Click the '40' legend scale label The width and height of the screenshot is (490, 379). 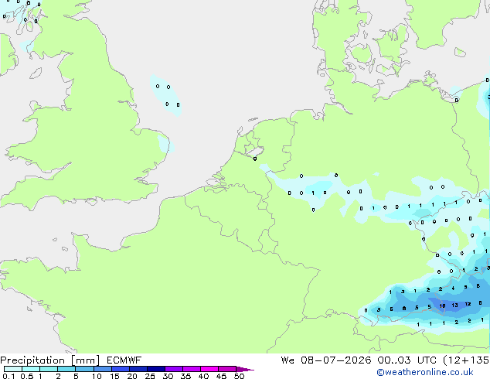(203, 376)
